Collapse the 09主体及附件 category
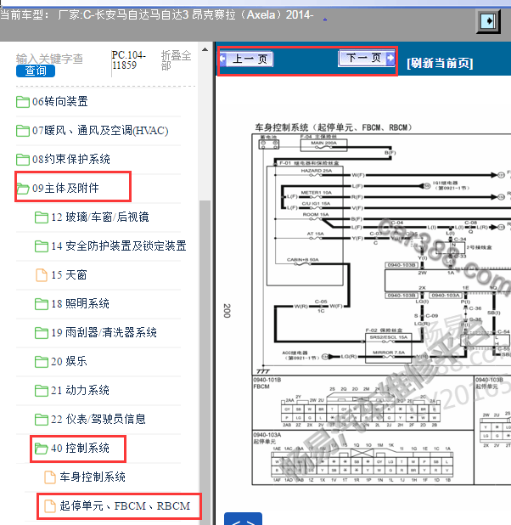The width and height of the screenshot is (511, 525). [65, 189]
